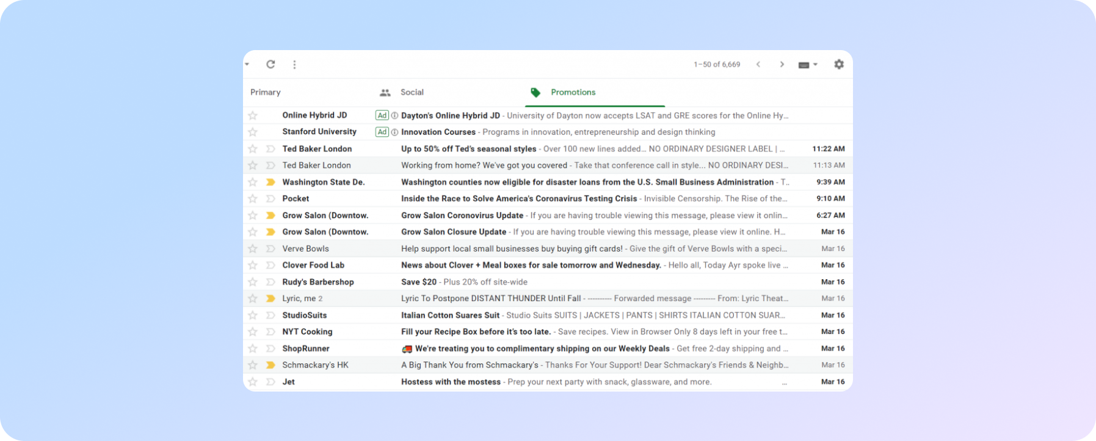Image resolution: width=1096 pixels, height=441 pixels.
Task: Click the info icon on Stanford Innovation Courses ad
Action: (394, 132)
